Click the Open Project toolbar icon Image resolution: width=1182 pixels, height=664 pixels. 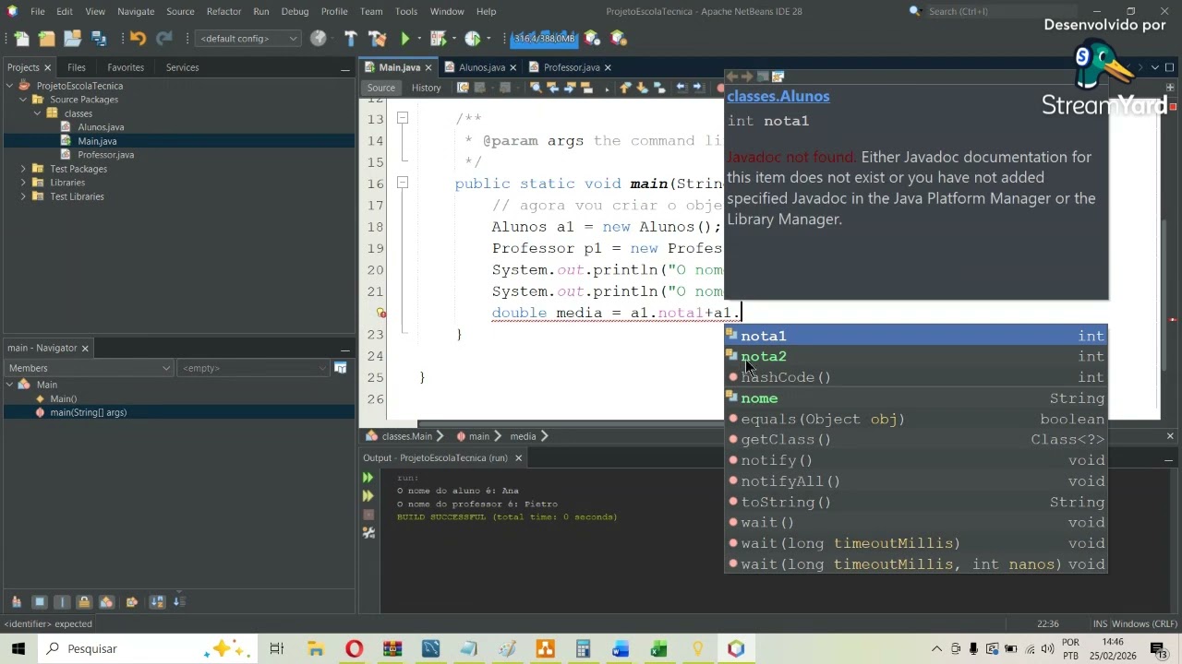pos(72,39)
